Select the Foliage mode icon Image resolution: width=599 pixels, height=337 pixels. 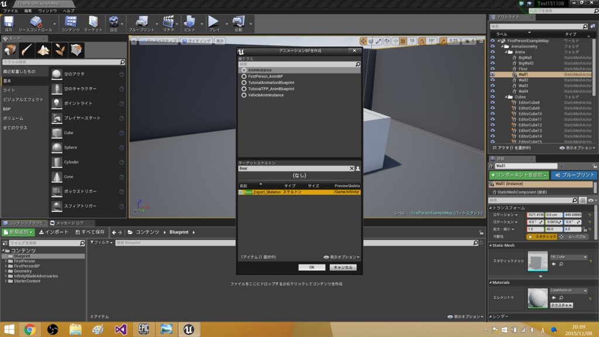[x=60, y=50]
